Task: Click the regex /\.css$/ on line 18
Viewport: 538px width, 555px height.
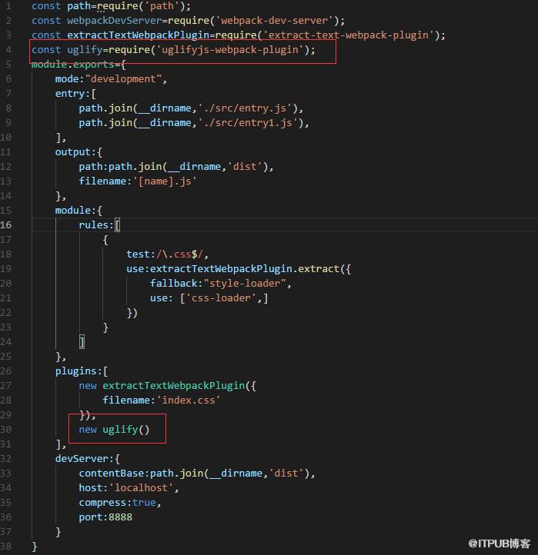Action: (179, 254)
